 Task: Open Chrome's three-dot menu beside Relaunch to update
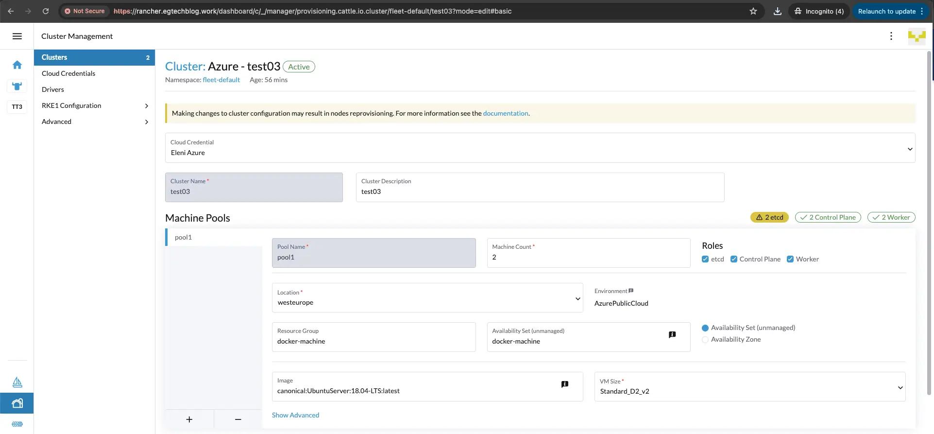(922, 11)
